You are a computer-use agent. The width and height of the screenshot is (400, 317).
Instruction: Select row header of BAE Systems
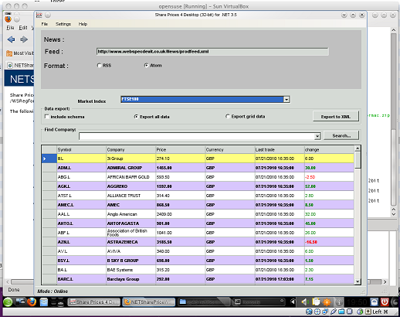[49, 270]
